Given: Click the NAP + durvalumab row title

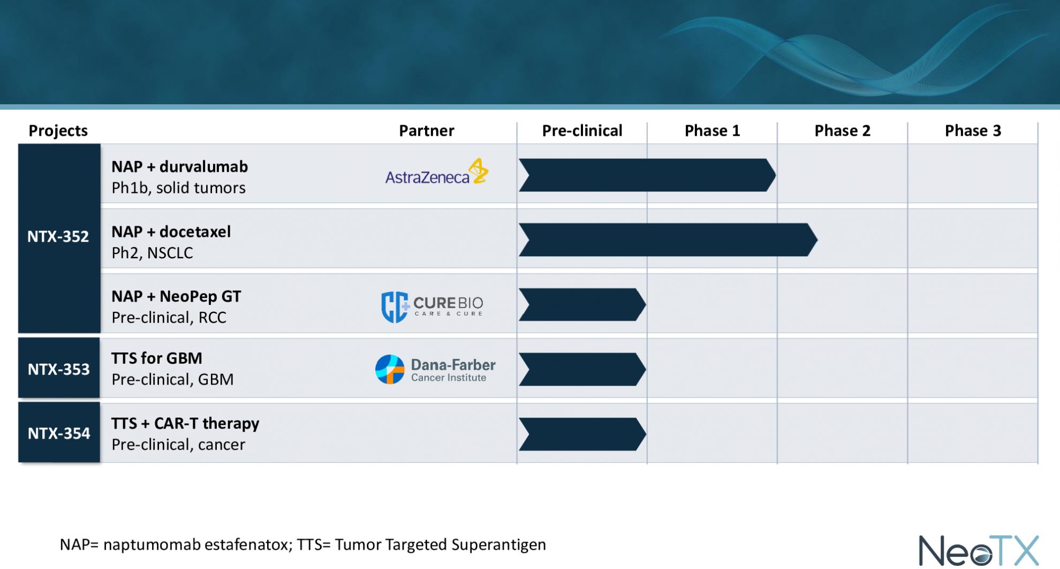Looking at the screenshot, I should pyautogui.click(x=179, y=167).
